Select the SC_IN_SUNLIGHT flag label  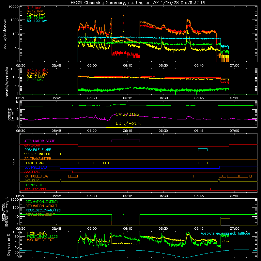click(x=38, y=154)
